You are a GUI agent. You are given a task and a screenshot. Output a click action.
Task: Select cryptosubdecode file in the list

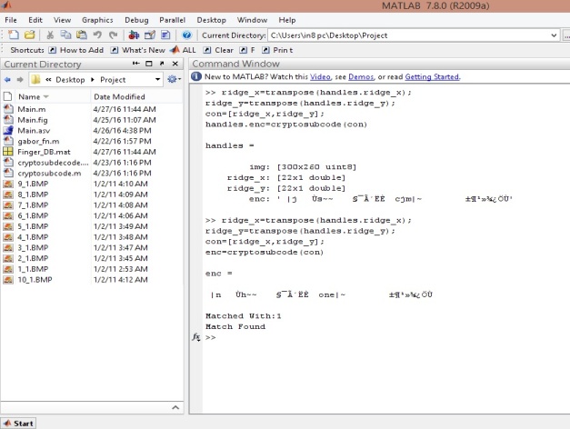[x=53, y=163]
